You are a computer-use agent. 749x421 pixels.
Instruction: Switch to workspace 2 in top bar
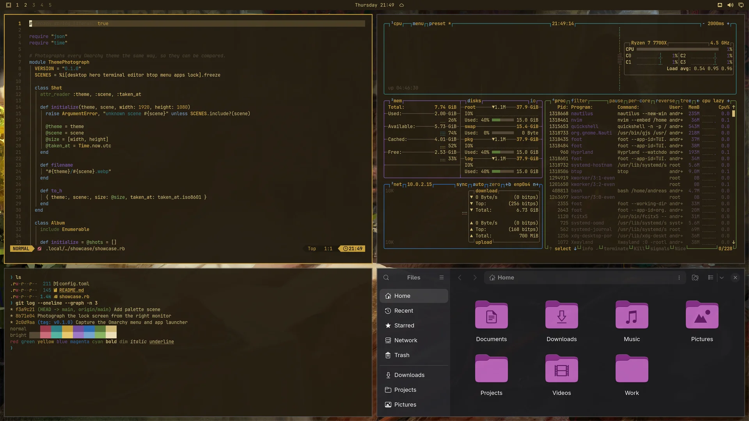(x=25, y=5)
